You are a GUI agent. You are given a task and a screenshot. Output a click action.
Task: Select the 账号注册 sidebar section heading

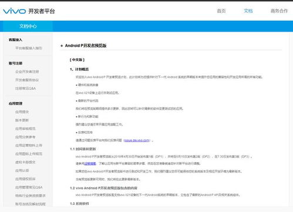click(15, 63)
